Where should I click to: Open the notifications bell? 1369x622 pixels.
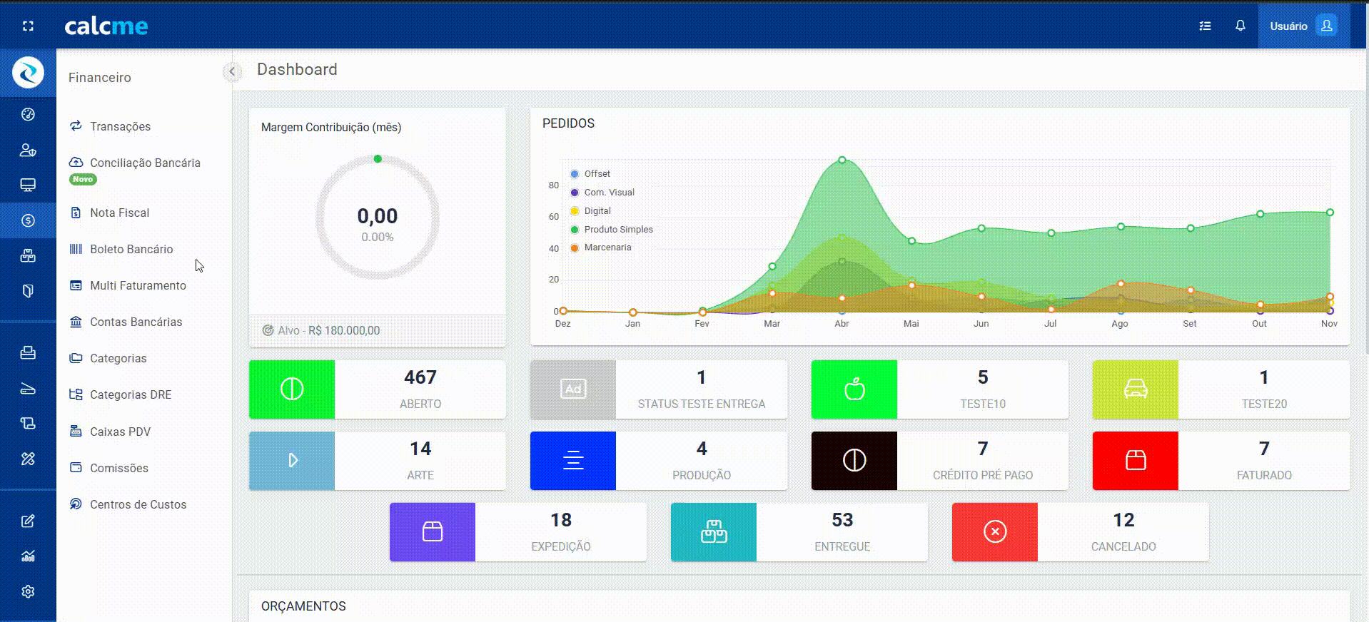1241,26
